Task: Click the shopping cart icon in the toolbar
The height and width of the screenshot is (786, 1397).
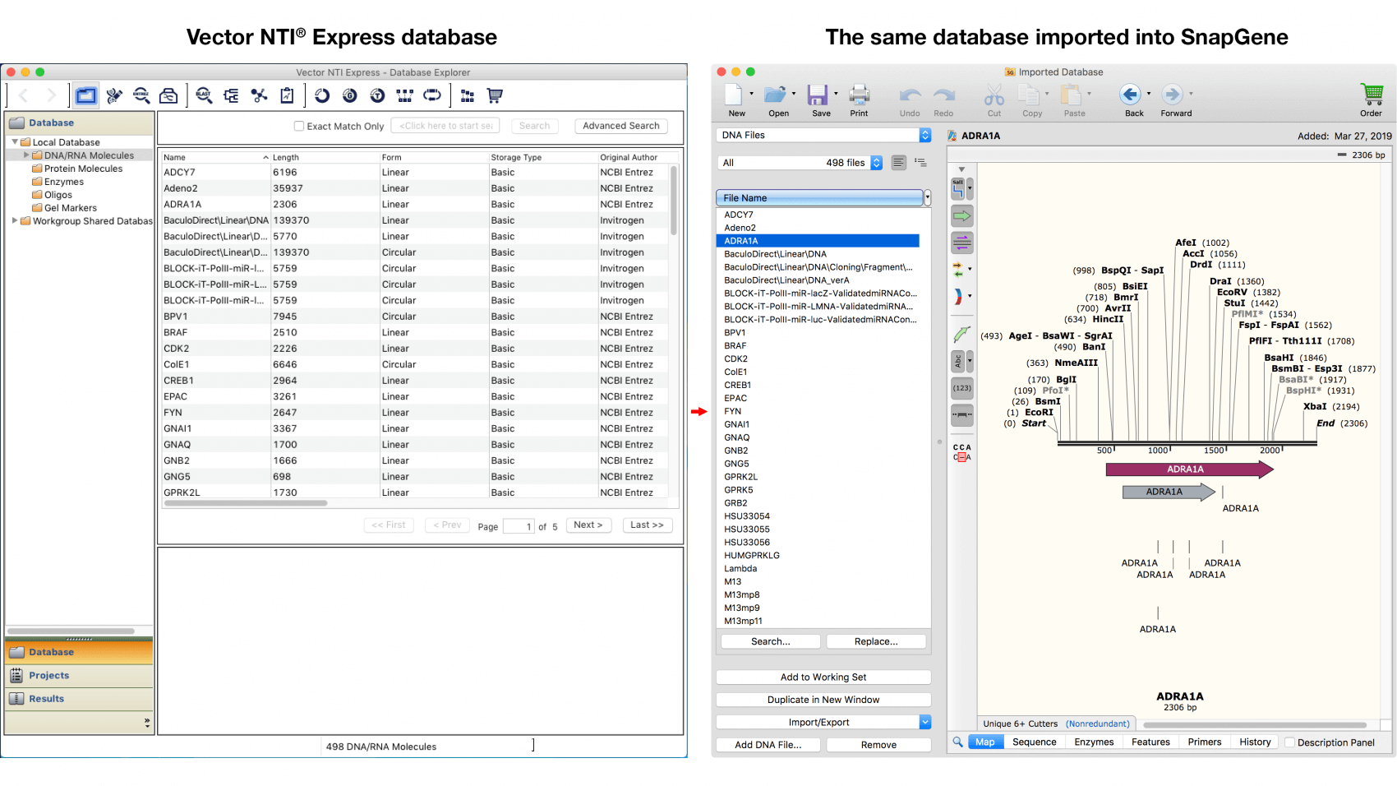Action: click(494, 95)
